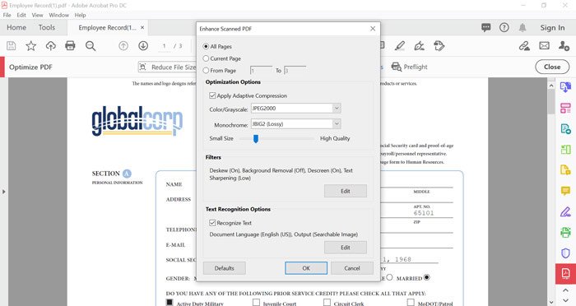Open notifications bell icon
Viewport: 576px width, 306px height.
point(523,27)
